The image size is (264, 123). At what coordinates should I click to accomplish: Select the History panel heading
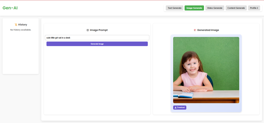(x=22, y=25)
